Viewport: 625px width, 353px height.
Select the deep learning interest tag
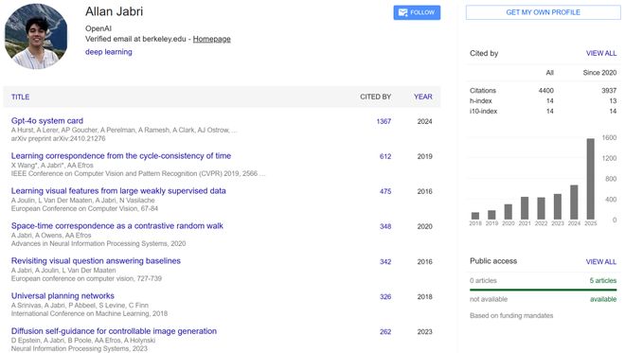tap(108, 52)
